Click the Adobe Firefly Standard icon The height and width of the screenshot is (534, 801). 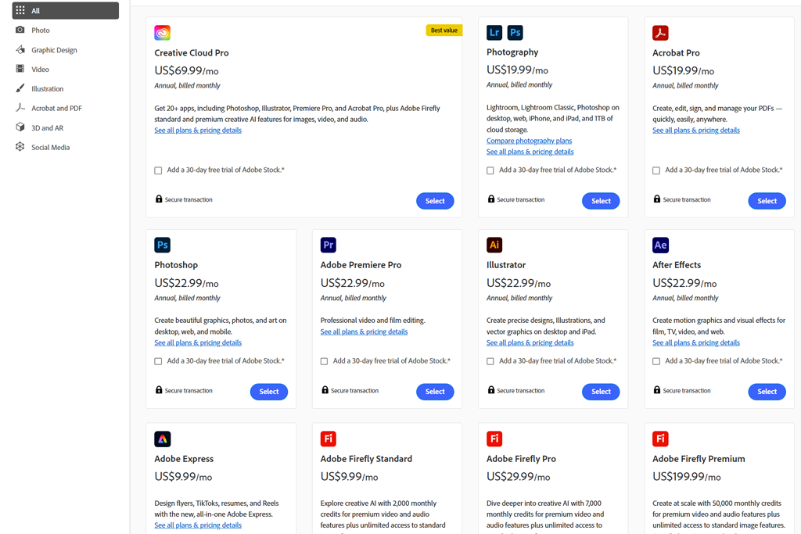tap(329, 439)
